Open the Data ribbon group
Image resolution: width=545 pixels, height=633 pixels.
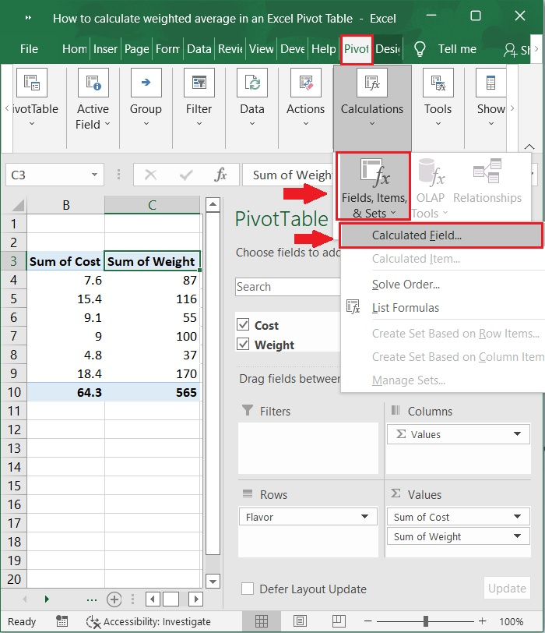click(x=252, y=99)
